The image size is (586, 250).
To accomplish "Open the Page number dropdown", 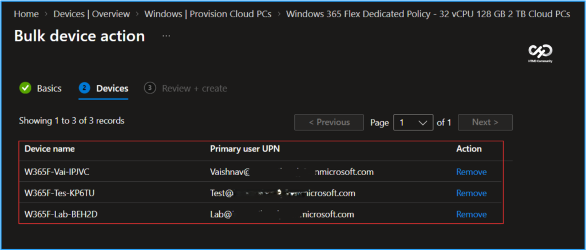I will (x=413, y=122).
